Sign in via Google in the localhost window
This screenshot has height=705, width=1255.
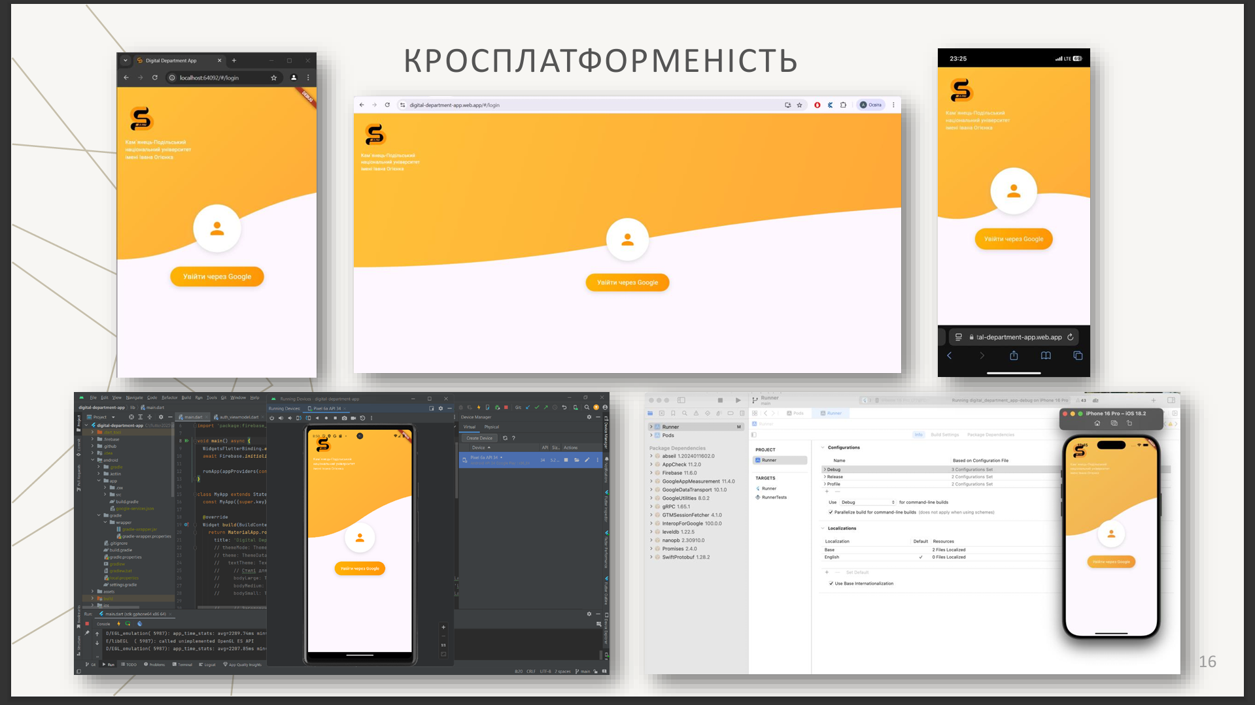click(x=217, y=276)
